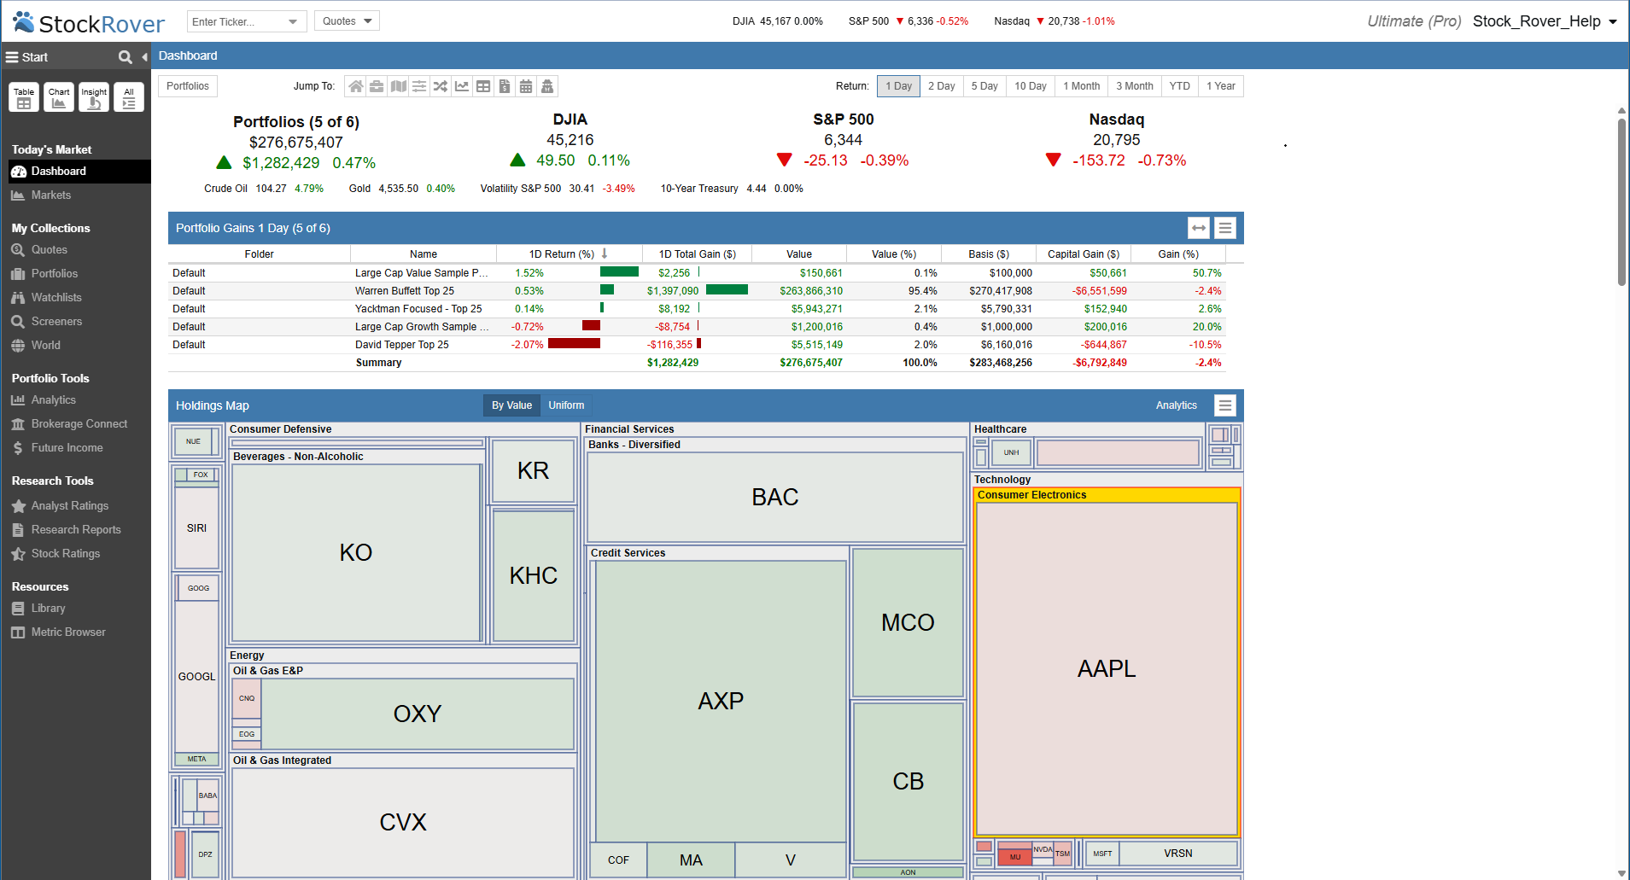Open Dashboard in the sidebar

pos(79,172)
